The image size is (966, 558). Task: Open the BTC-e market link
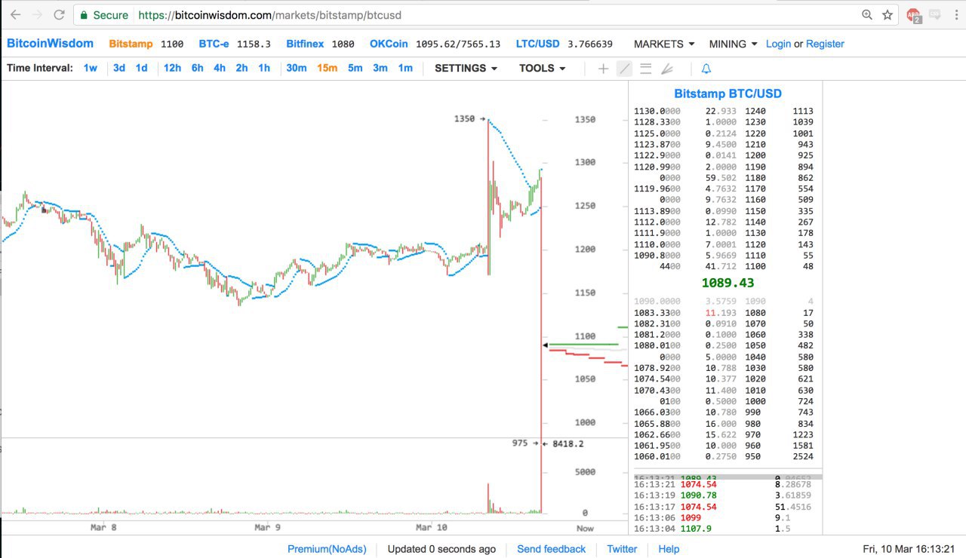click(x=214, y=44)
